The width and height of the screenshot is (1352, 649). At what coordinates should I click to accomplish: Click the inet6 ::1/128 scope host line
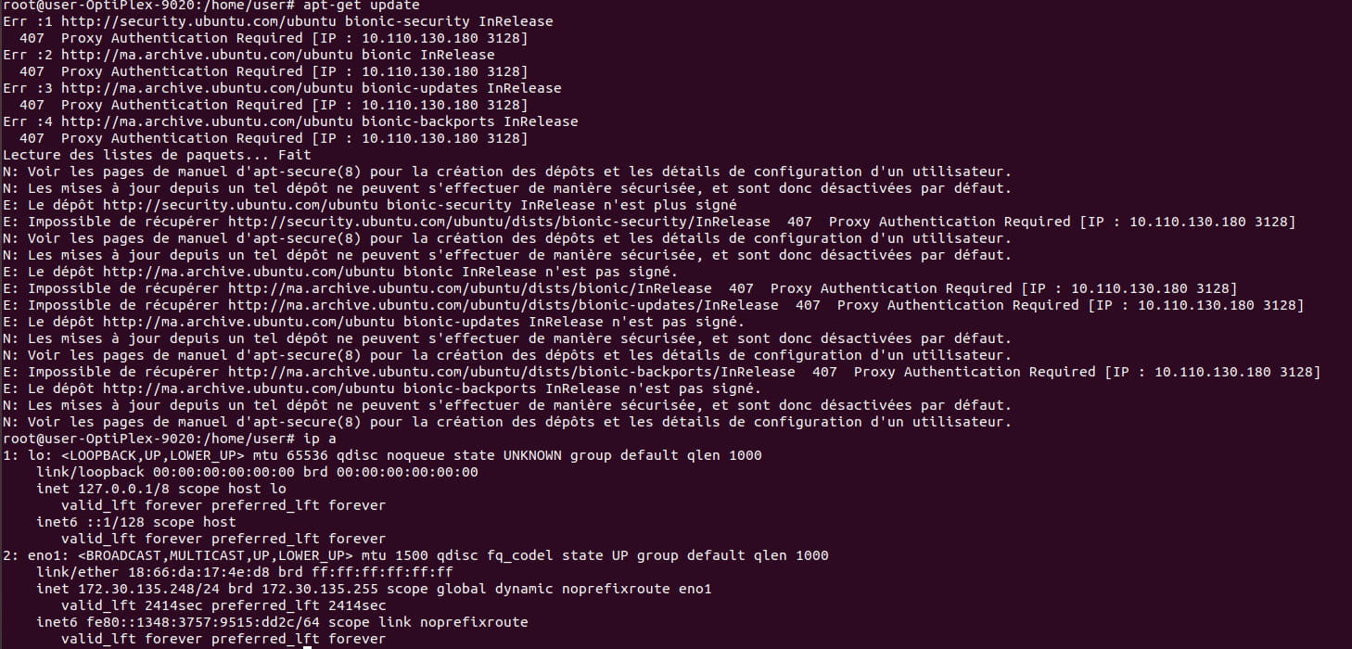click(x=135, y=522)
